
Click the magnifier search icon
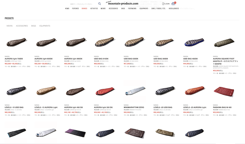click(x=100, y=4)
